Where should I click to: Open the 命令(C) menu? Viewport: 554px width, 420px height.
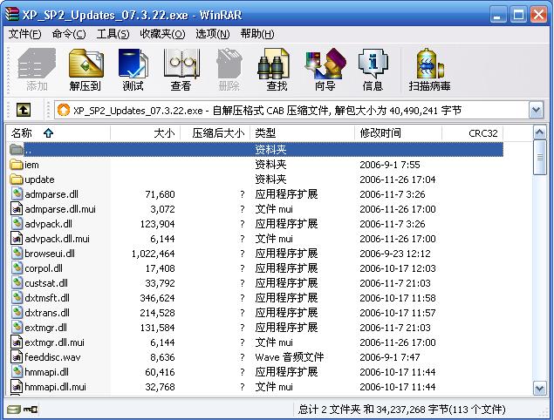pos(69,34)
